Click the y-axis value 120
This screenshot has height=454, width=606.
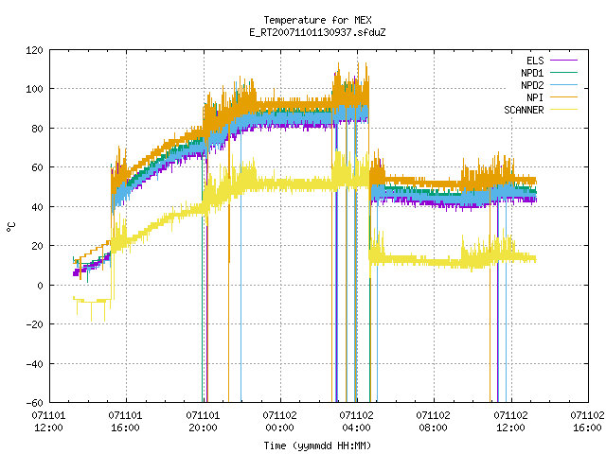[x=34, y=50]
